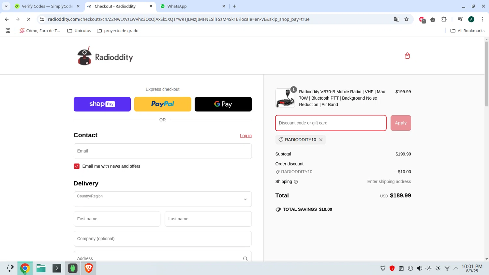Click the First name field
The height and width of the screenshot is (275, 489).
click(117, 219)
